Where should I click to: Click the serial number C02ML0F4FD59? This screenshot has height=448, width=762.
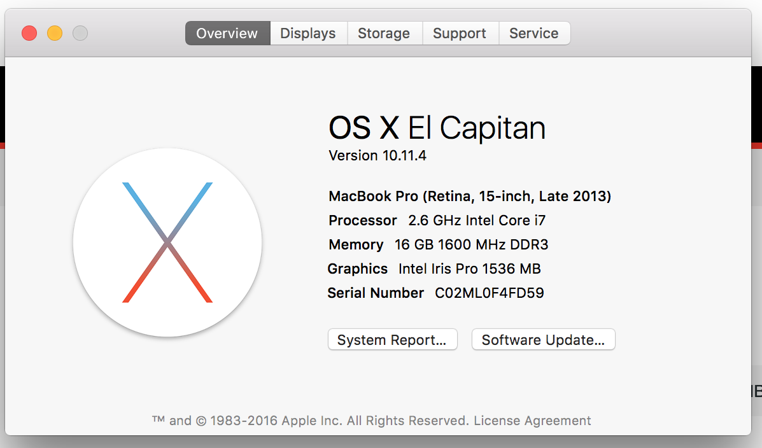click(x=489, y=293)
